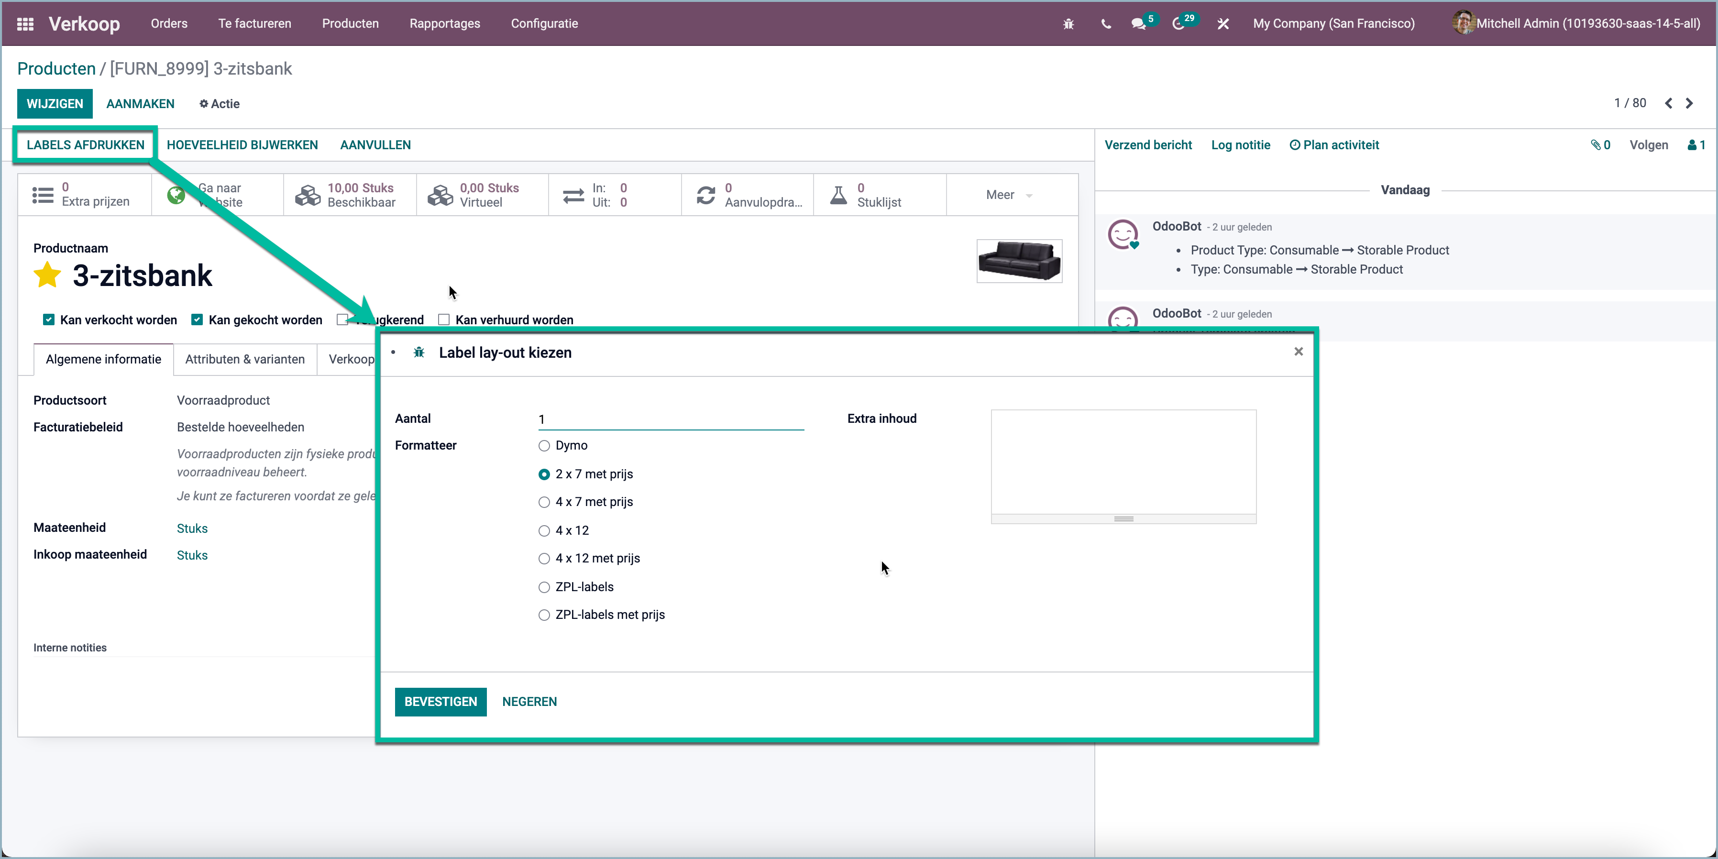Select ZPL-labels met prijs option

pos(544,615)
